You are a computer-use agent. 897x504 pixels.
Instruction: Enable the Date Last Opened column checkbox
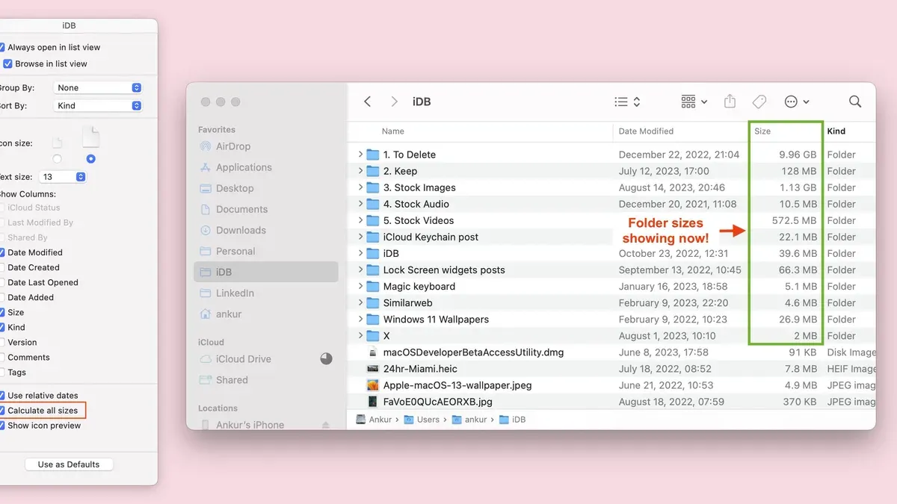(x=2, y=282)
